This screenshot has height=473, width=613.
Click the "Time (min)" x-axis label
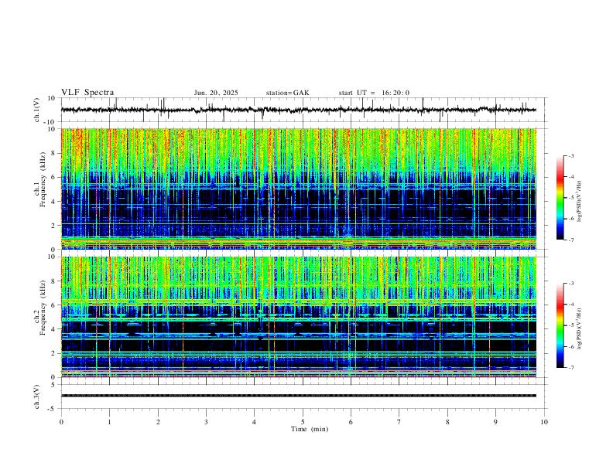point(310,429)
